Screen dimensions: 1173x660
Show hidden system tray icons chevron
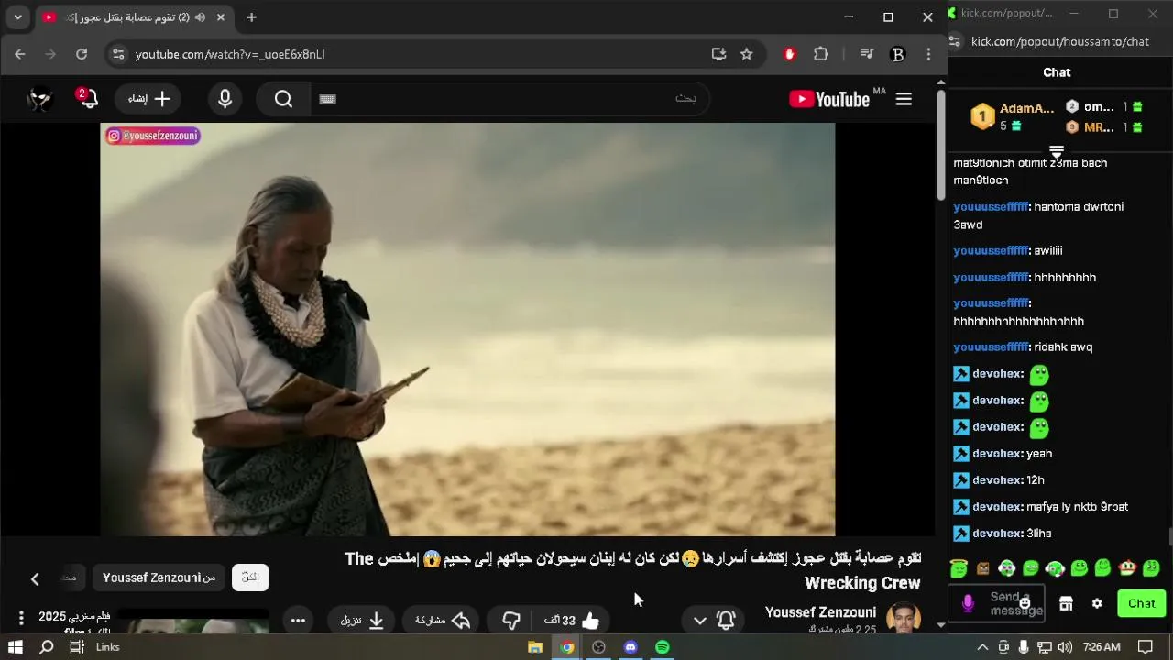tap(982, 647)
